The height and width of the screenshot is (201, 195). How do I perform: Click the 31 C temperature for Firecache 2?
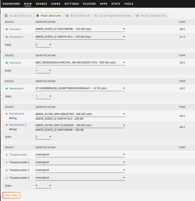click(182, 37)
